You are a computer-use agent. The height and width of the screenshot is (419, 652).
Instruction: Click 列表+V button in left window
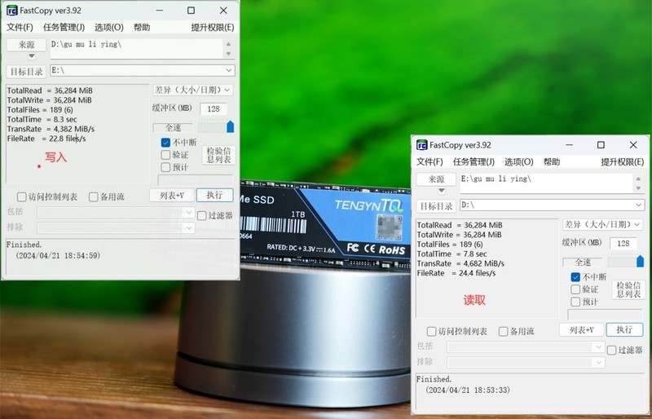tap(172, 195)
